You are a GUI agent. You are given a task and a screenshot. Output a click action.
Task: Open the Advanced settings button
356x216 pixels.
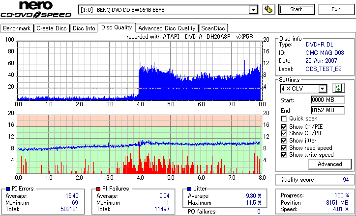coord(329,164)
